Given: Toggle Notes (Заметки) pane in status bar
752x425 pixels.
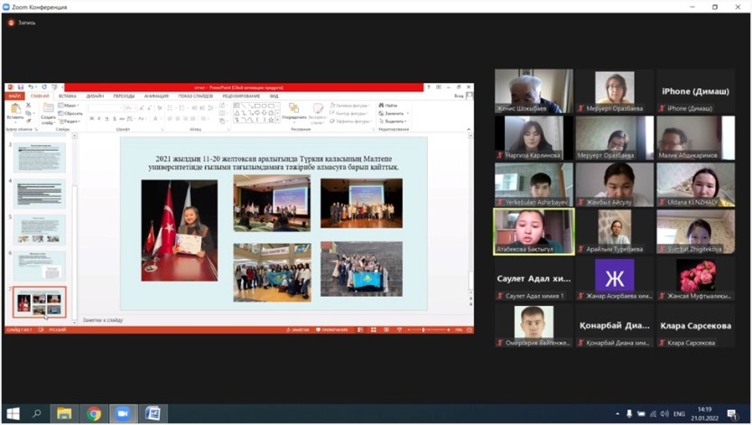Looking at the screenshot, I should pyautogui.click(x=298, y=330).
